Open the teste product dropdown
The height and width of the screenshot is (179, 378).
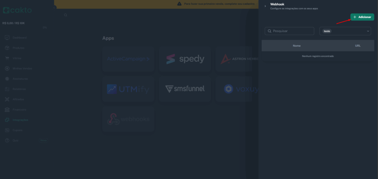[345, 31]
